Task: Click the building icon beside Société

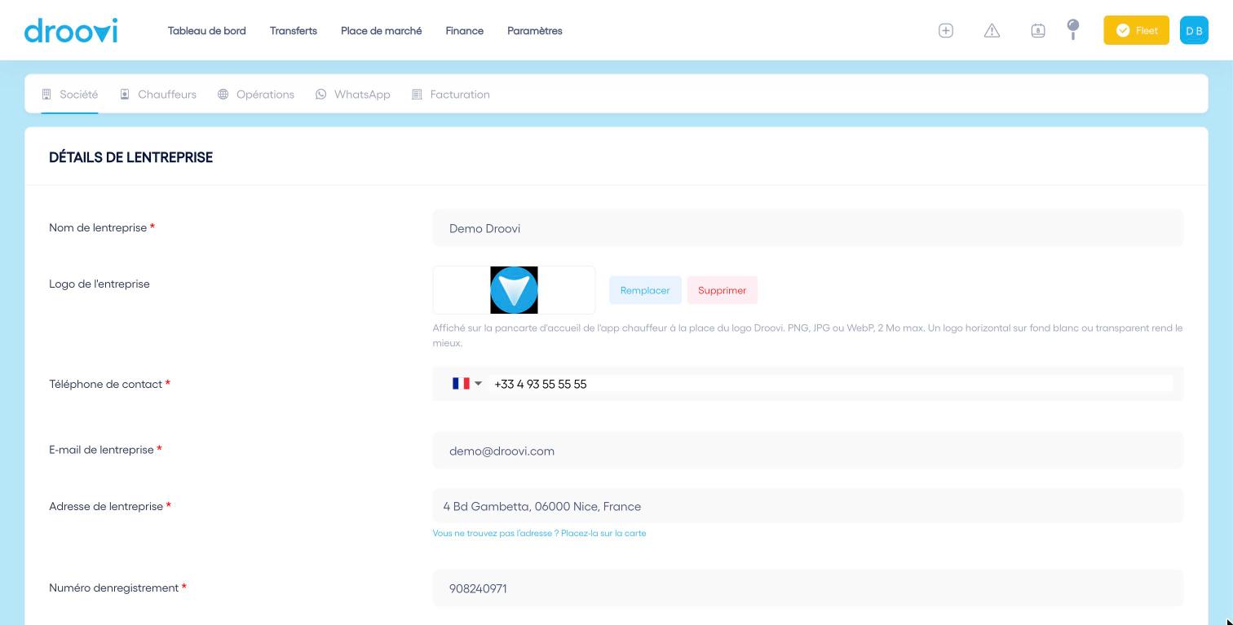Action: pos(46,95)
